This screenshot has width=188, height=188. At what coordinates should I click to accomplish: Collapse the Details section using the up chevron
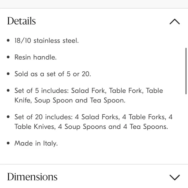175,21
